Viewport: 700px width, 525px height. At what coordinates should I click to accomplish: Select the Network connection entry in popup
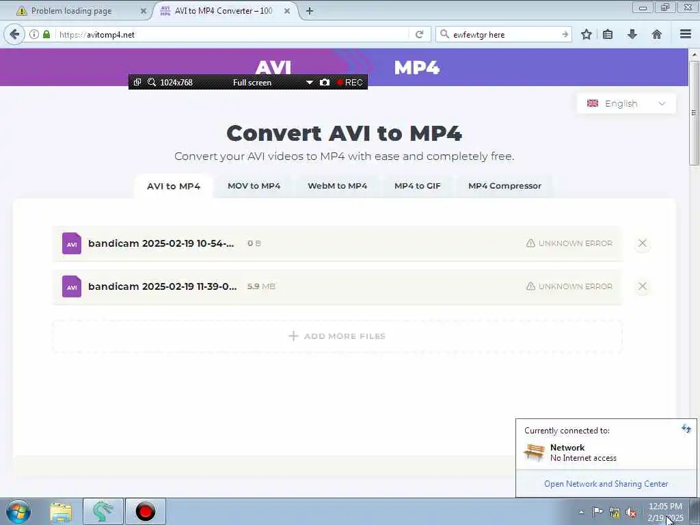tap(606, 453)
